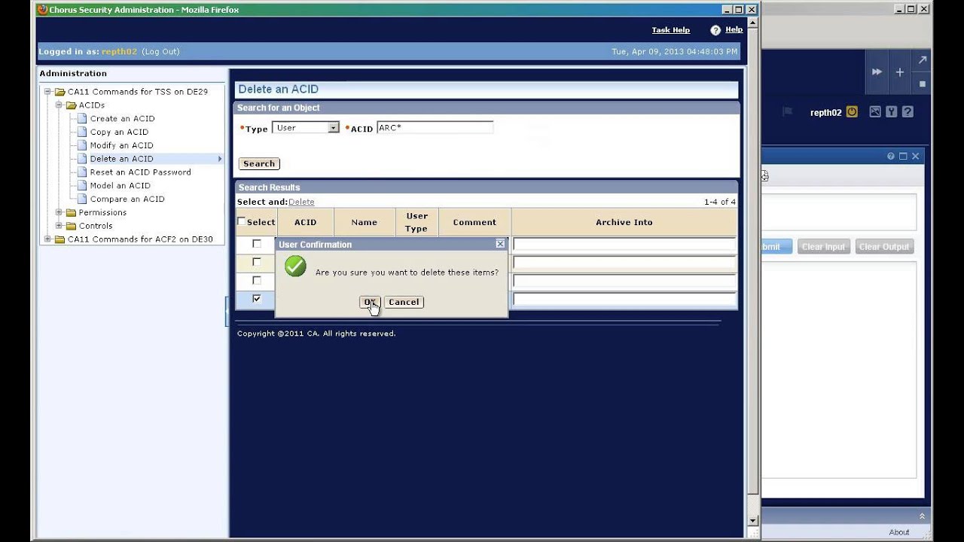The image size is (964, 542).
Task: Expand the Permissions folder node
Action: (x=59, y=212)
